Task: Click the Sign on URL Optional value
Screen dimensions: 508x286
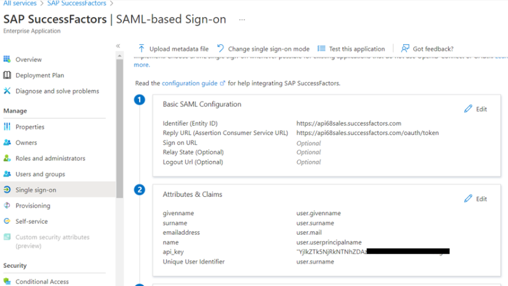Action: click(308, 143)
